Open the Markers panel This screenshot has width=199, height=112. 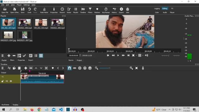coord(97,10)
